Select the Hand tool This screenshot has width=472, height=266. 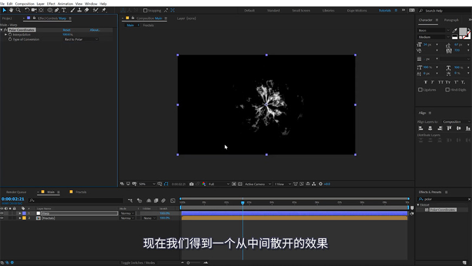[11, 10]
